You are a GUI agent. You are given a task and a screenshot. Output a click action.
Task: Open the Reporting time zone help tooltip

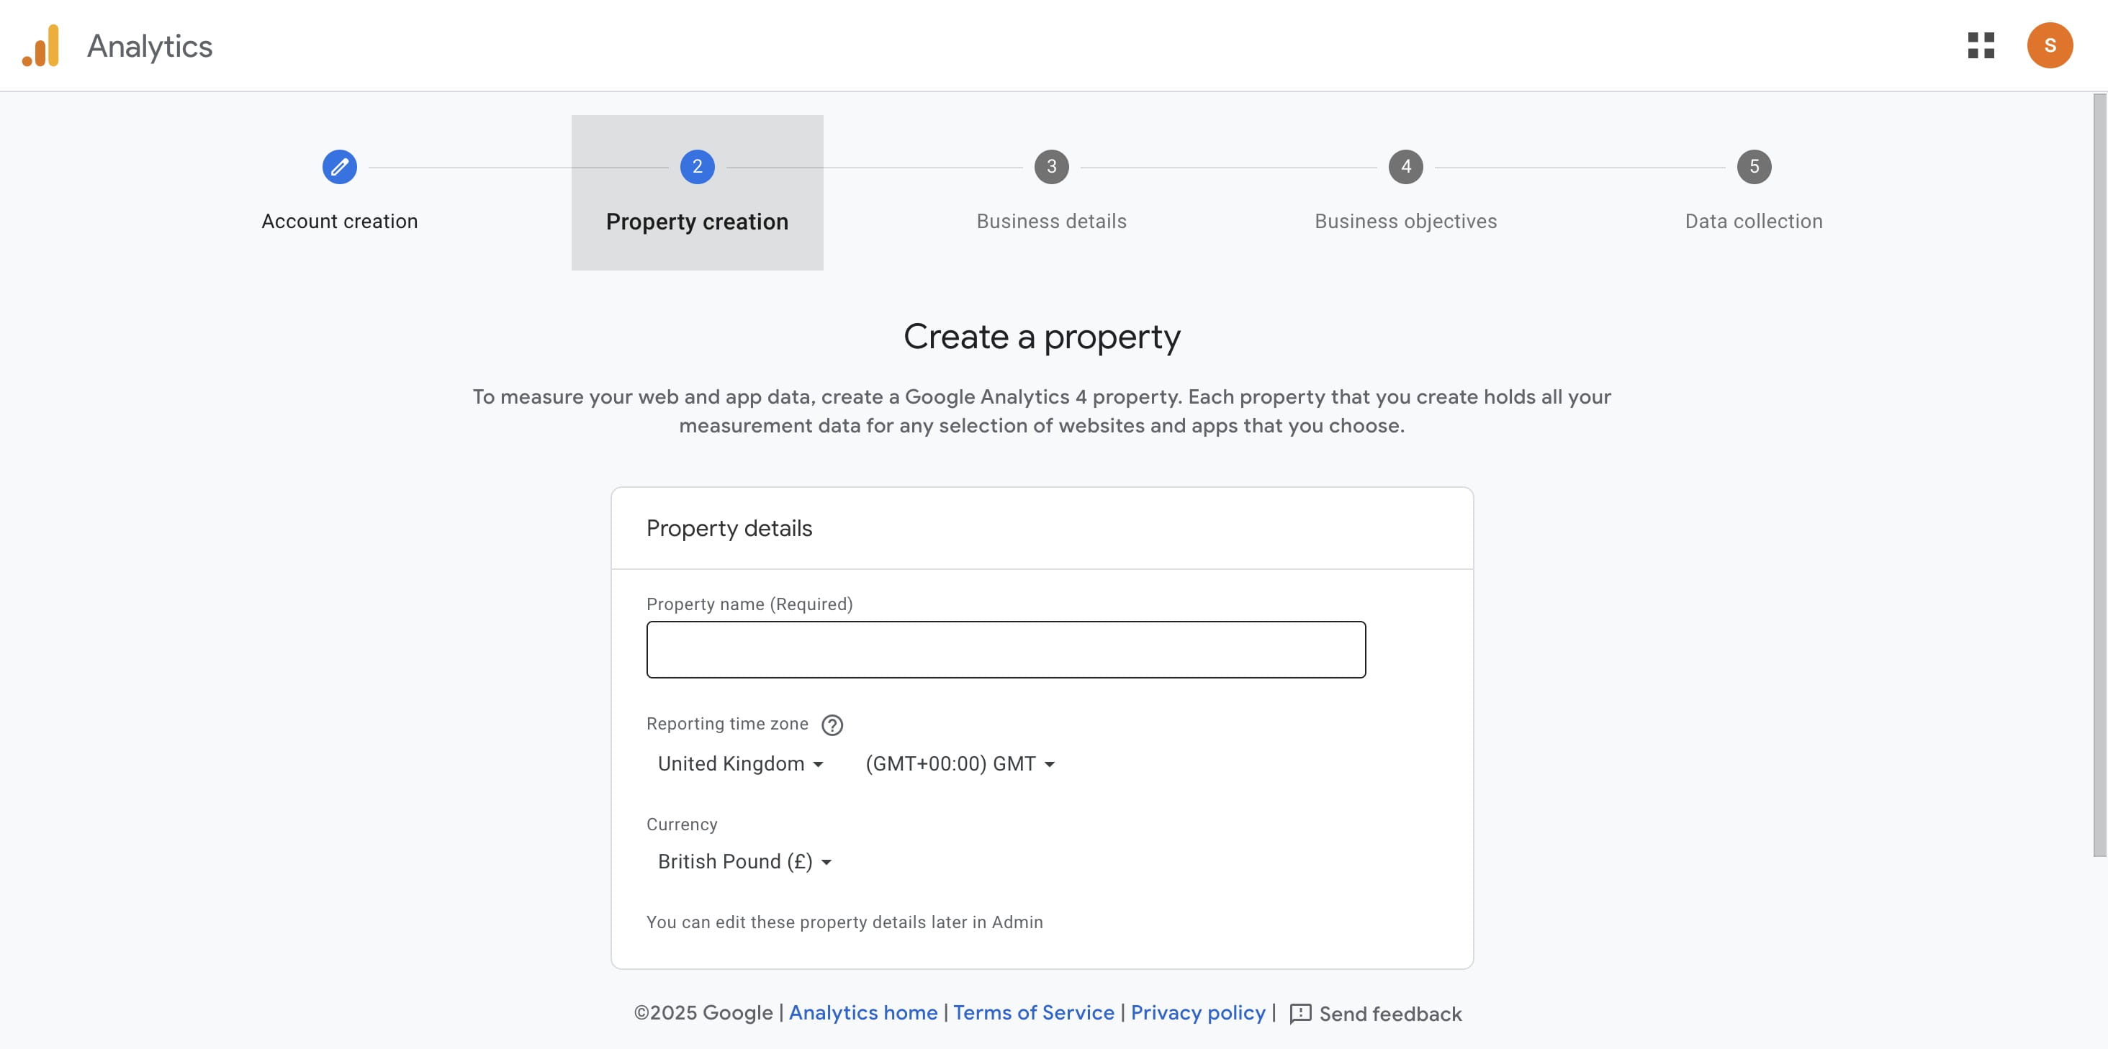[832, 725]
